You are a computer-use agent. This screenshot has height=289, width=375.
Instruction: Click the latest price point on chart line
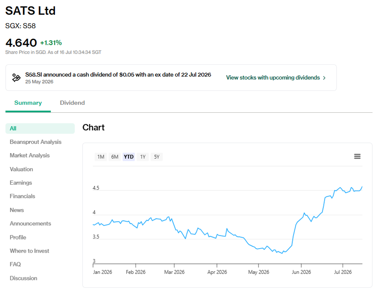click(362, 186)
